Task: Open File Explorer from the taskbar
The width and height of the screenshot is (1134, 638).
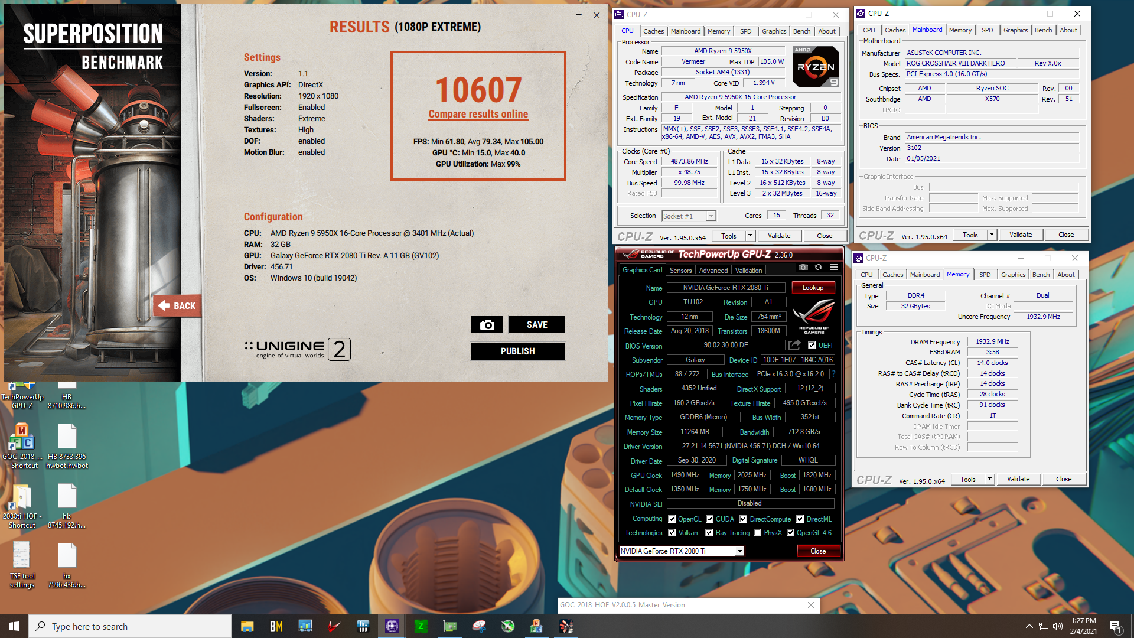Action: click(247, 626)
